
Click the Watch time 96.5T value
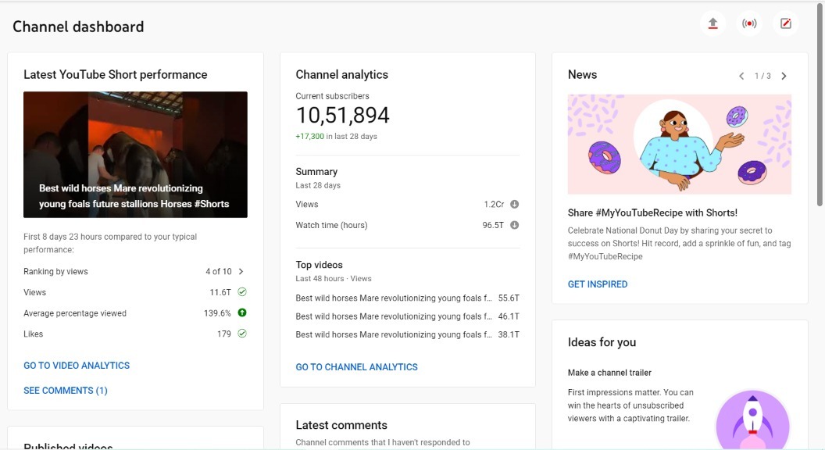click(x=493, y=225)
